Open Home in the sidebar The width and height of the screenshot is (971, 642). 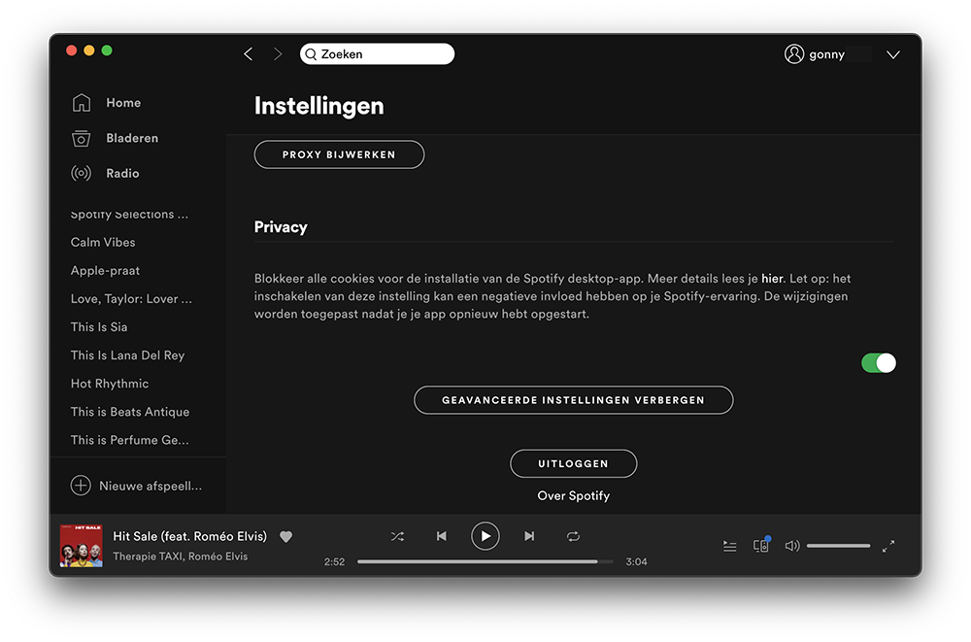pos(123,103)
